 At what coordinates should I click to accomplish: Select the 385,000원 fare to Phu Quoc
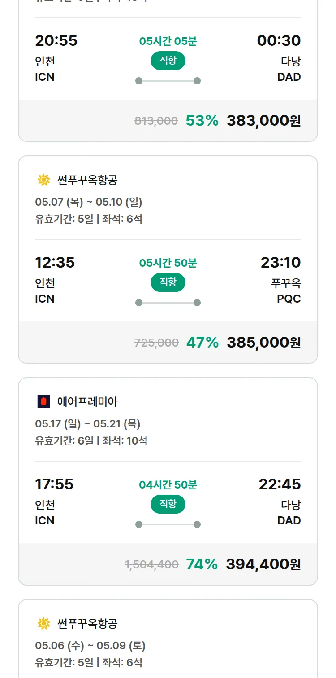[x=263, y=342]
